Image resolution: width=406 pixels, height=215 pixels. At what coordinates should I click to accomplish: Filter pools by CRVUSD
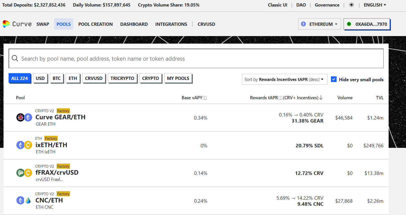pyautogui.click(x=94, y=78)
